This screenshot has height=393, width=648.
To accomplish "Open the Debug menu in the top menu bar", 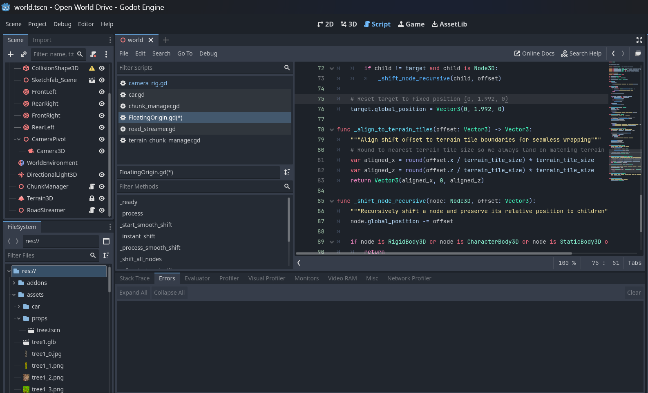I will (62, 24).
